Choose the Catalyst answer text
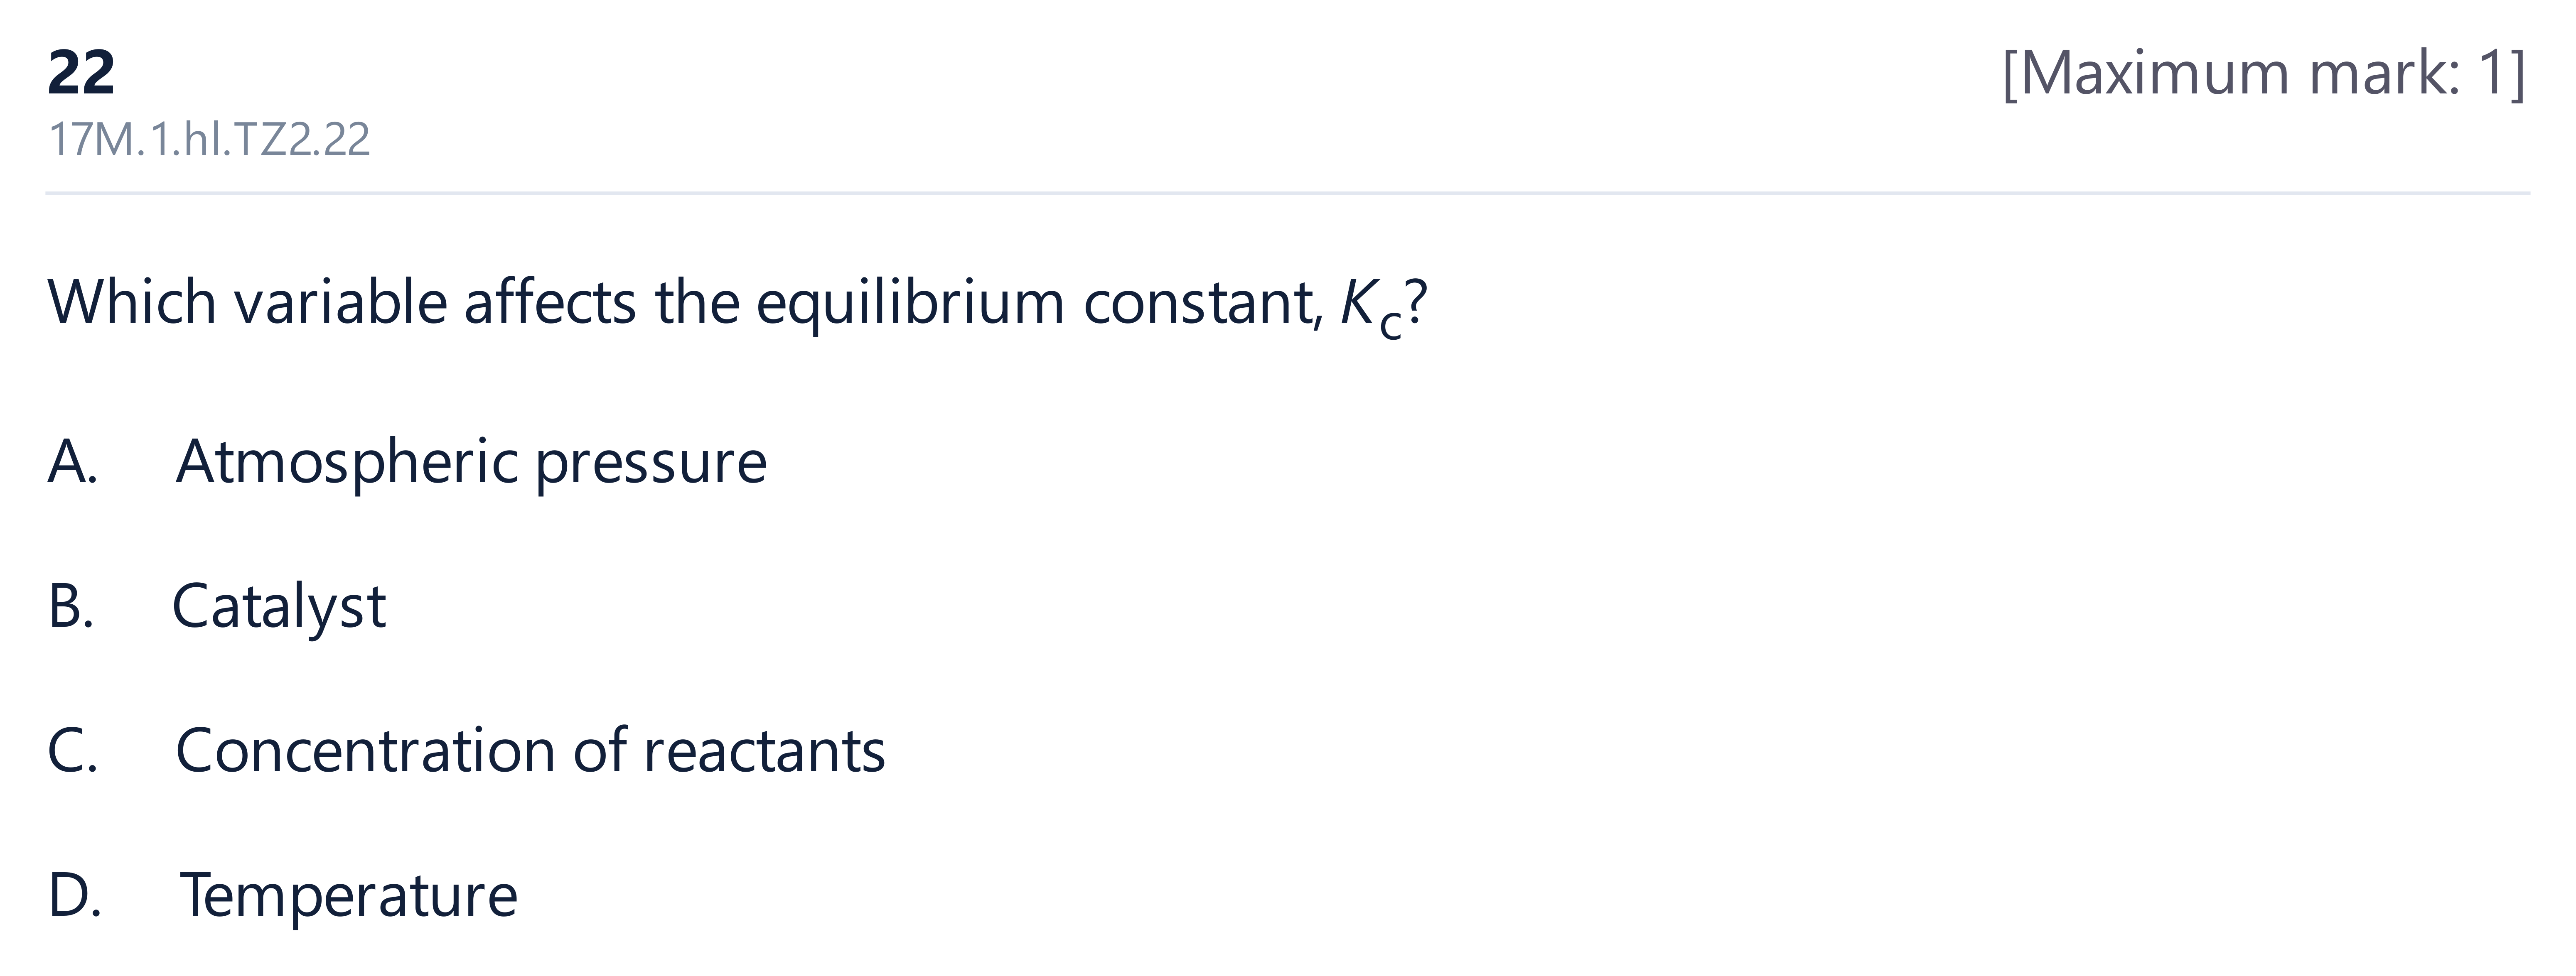Image resolution: width=2576 pixels, height=976 pixels. coord(279,607)
